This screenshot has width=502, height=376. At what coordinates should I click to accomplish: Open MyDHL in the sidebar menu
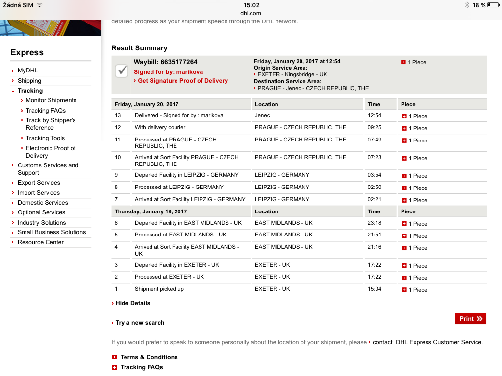[27, 70]
